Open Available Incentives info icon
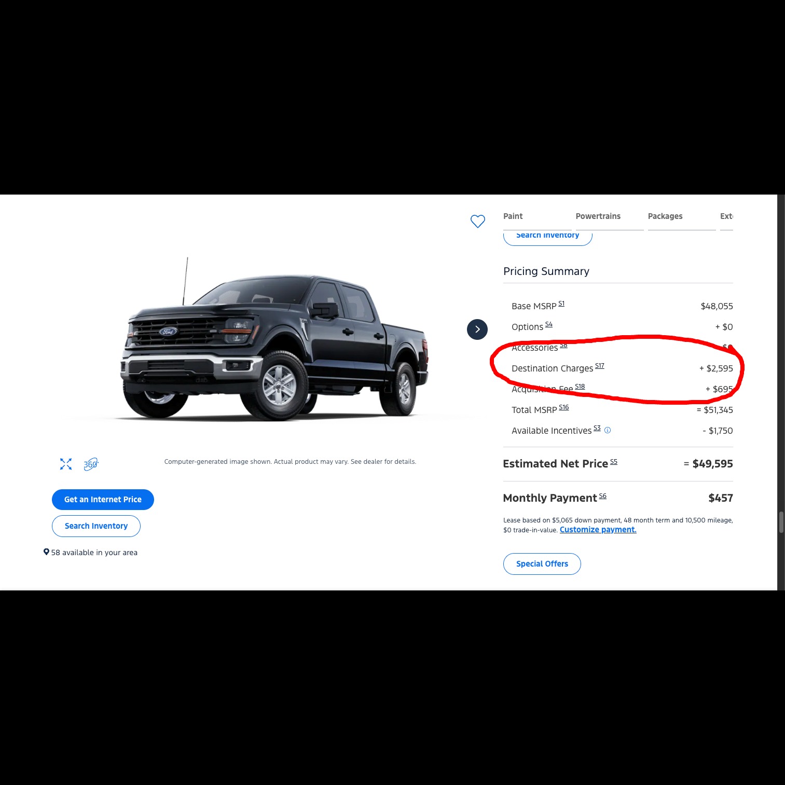Image resolution: width=785 pixels, height=785 pixels. (x=608, y=430)
